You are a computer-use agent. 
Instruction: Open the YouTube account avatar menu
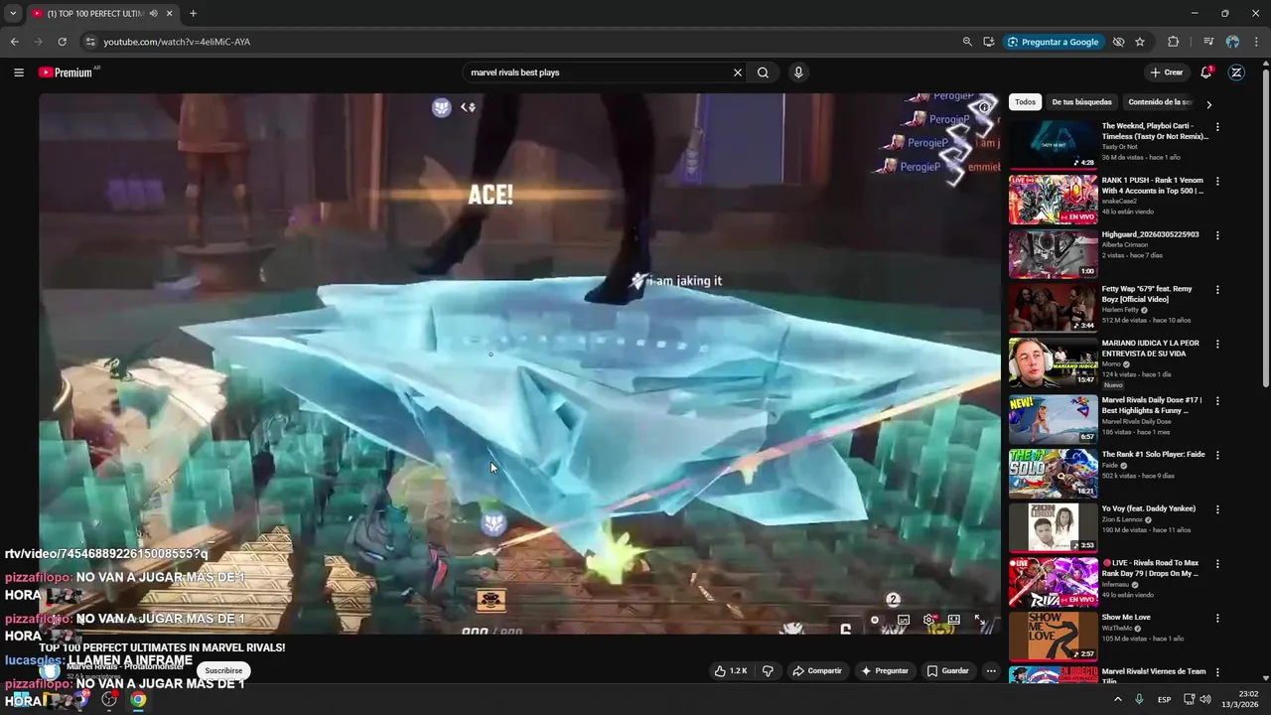click(x=1237, y=72)
